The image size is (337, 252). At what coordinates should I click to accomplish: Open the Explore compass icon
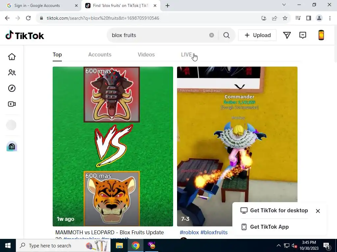coord(12,88)
